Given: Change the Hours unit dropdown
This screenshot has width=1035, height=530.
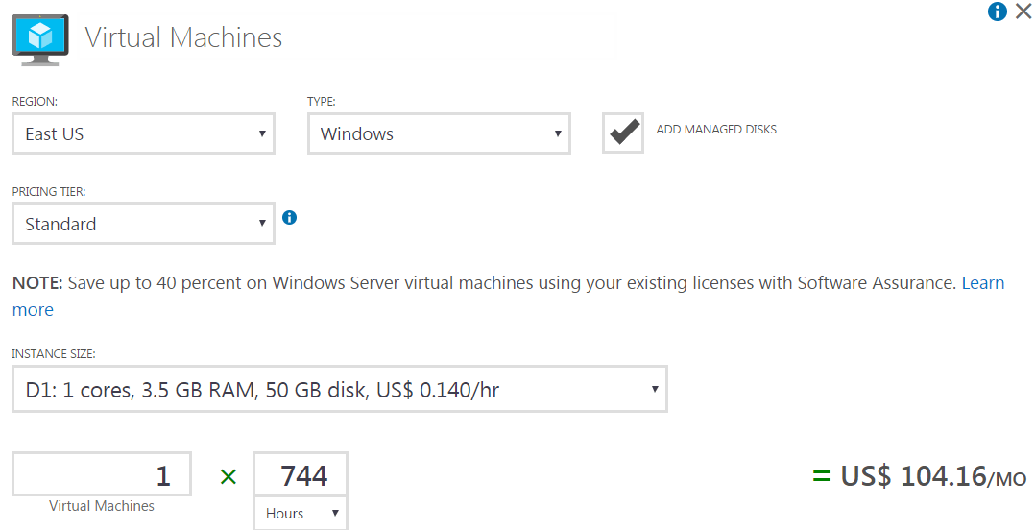Looking at the screenshot, I should (301, 513).
